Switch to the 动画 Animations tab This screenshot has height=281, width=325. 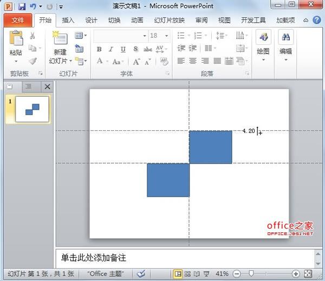pos(137,20)
